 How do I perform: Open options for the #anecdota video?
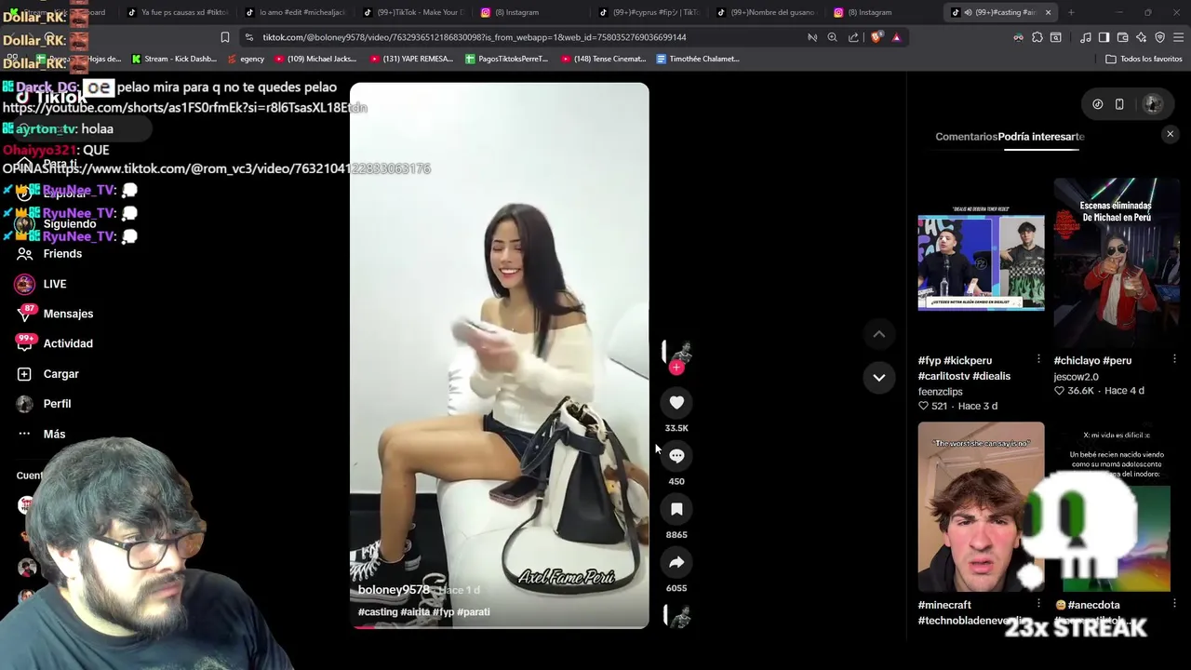(x=1174, y=604)
